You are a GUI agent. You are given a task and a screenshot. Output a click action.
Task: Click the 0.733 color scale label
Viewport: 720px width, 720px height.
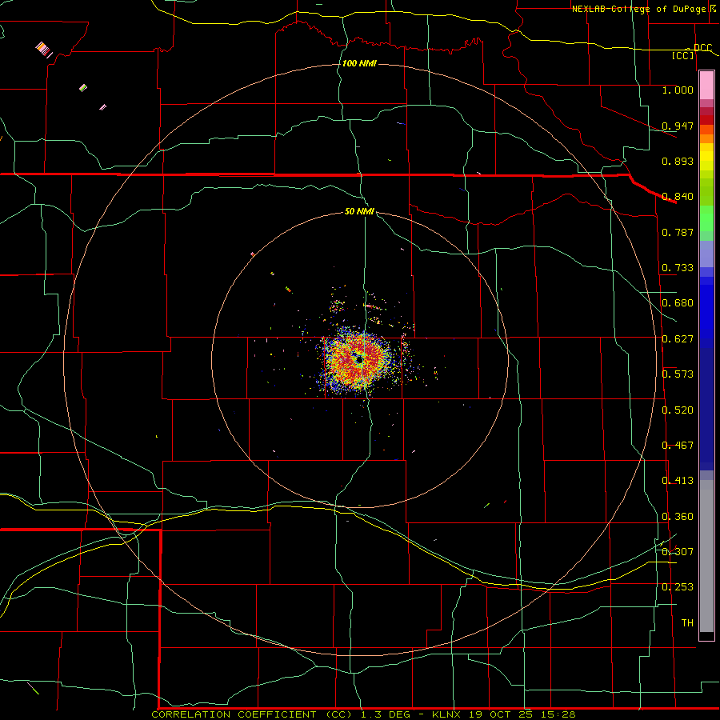(678, 267)
